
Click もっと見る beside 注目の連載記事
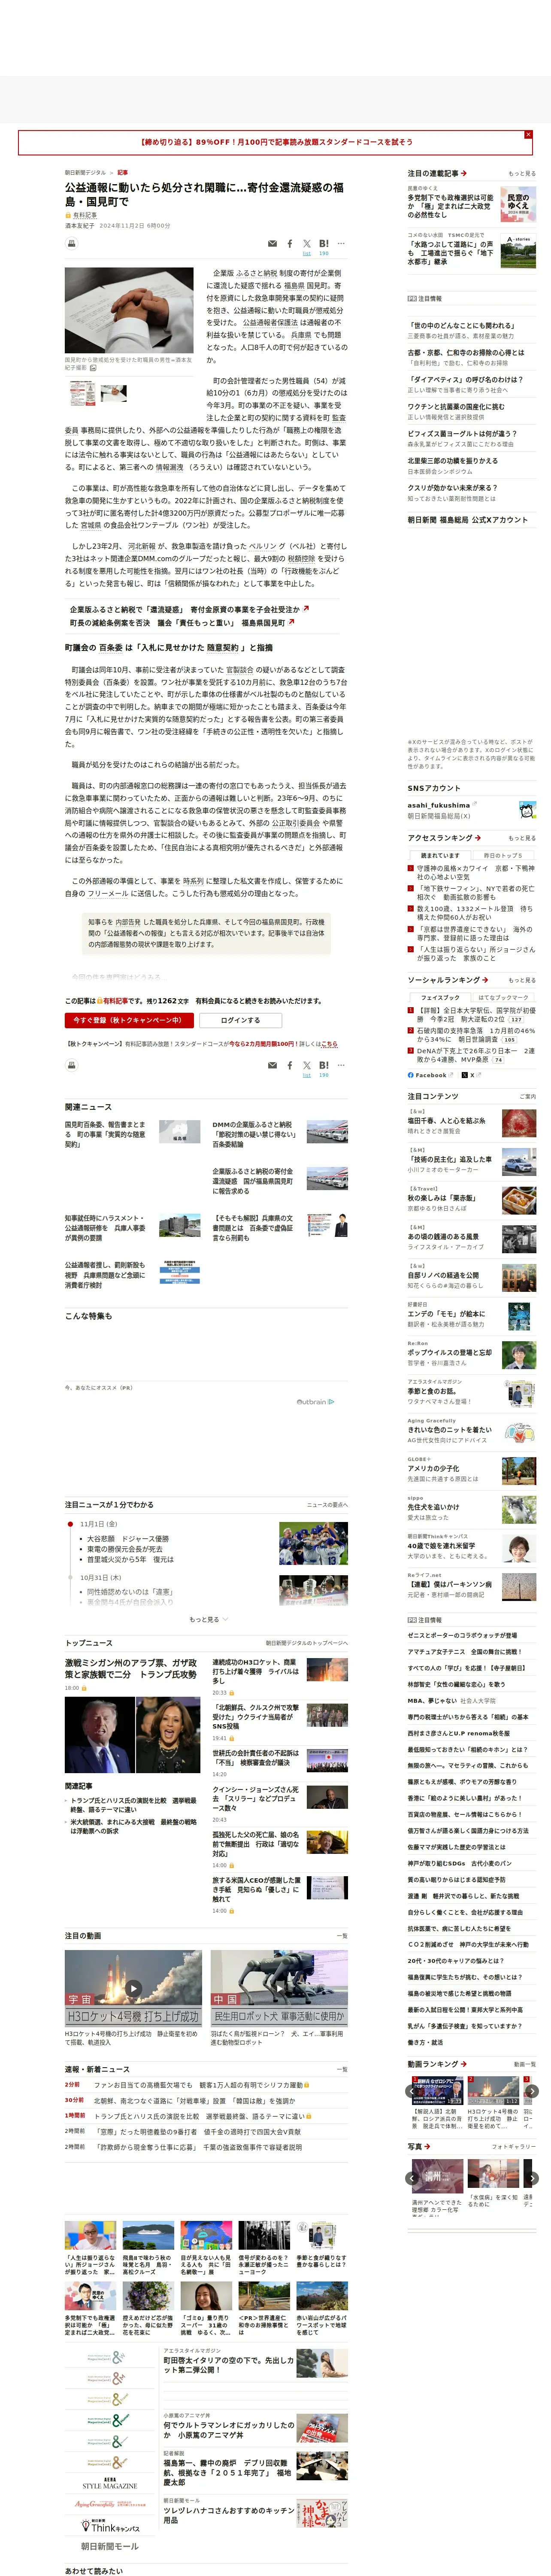click(x=522, y=174)
